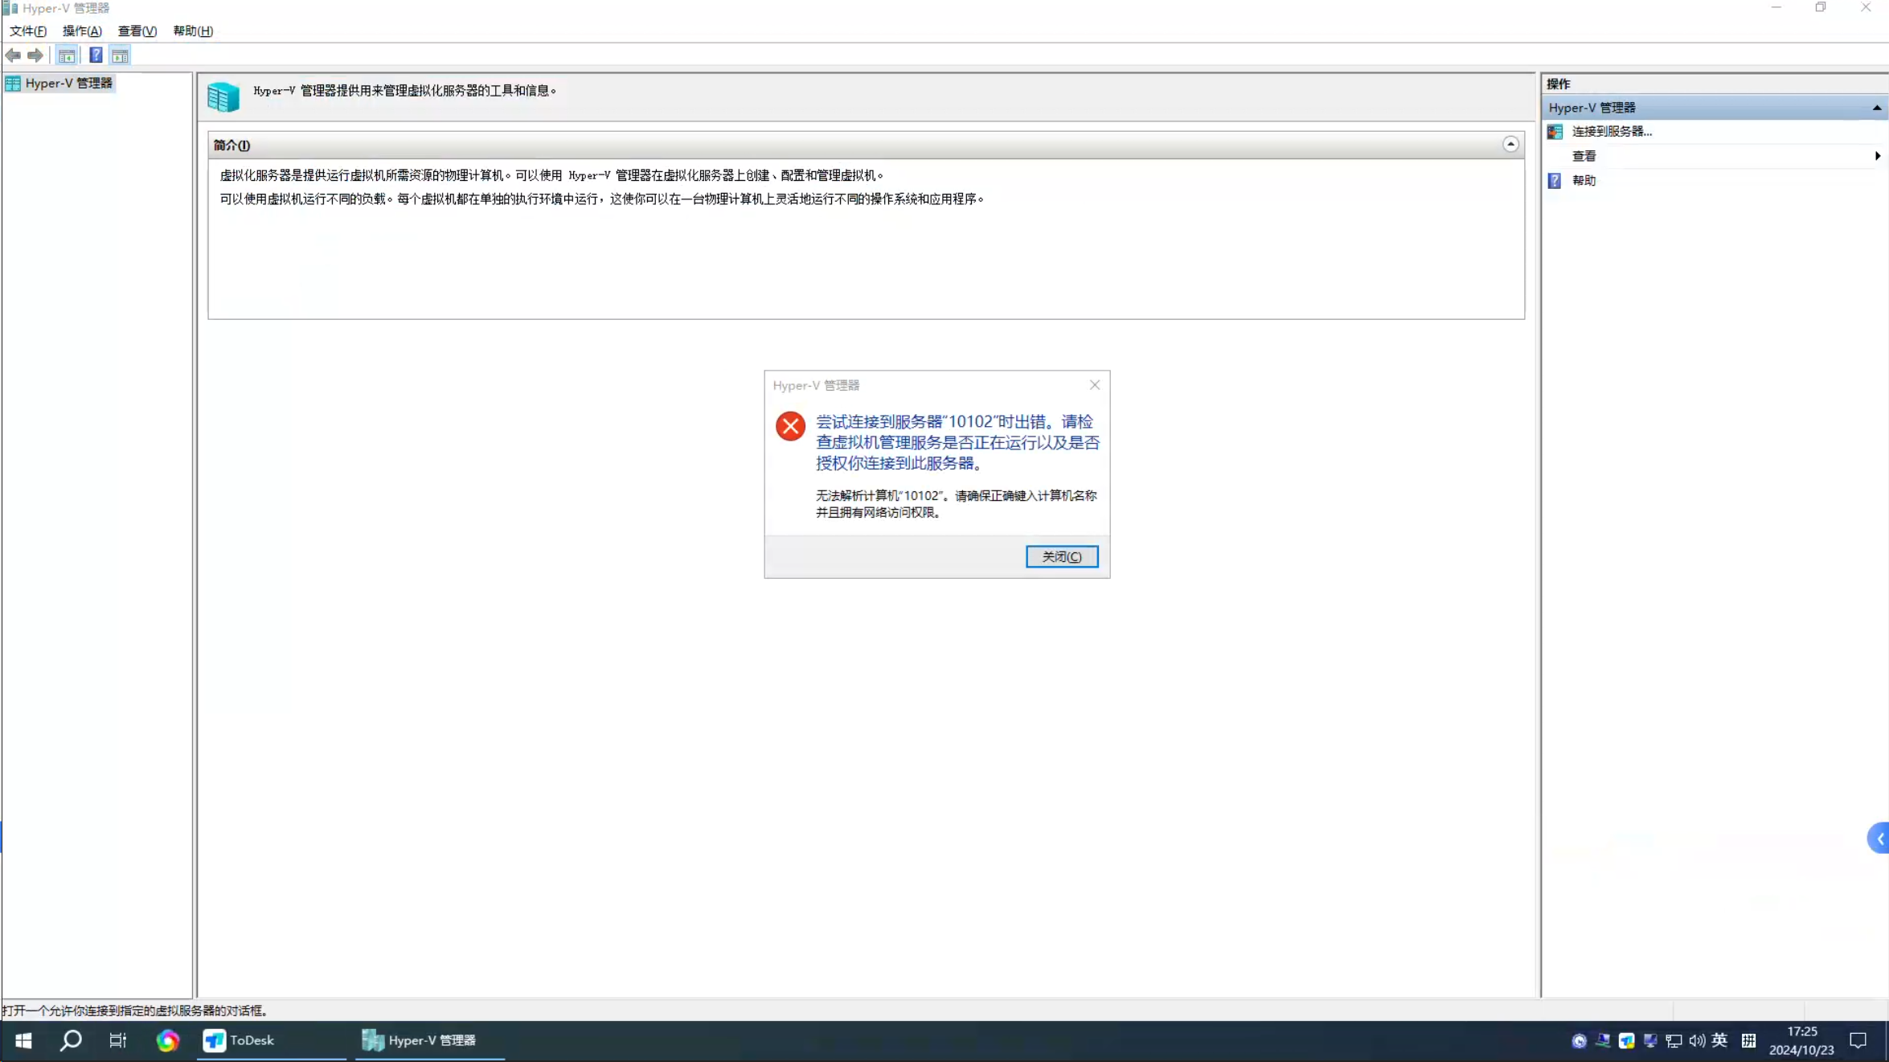1889x1062 pixels.
Task: Open Task View on the taskbar
Action: click(x=118, y=1040)
